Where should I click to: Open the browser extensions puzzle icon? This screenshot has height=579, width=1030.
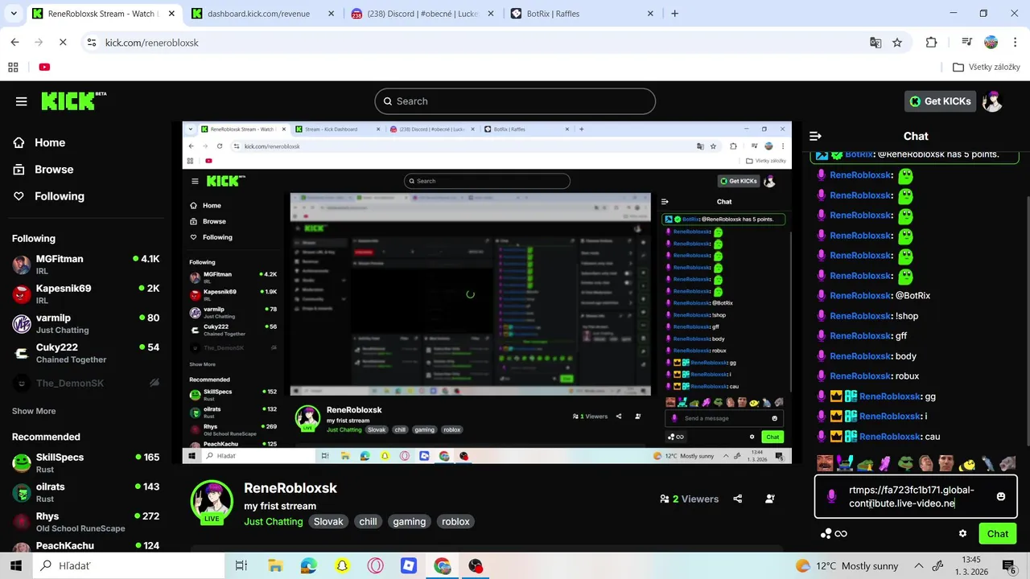(932, 43)
